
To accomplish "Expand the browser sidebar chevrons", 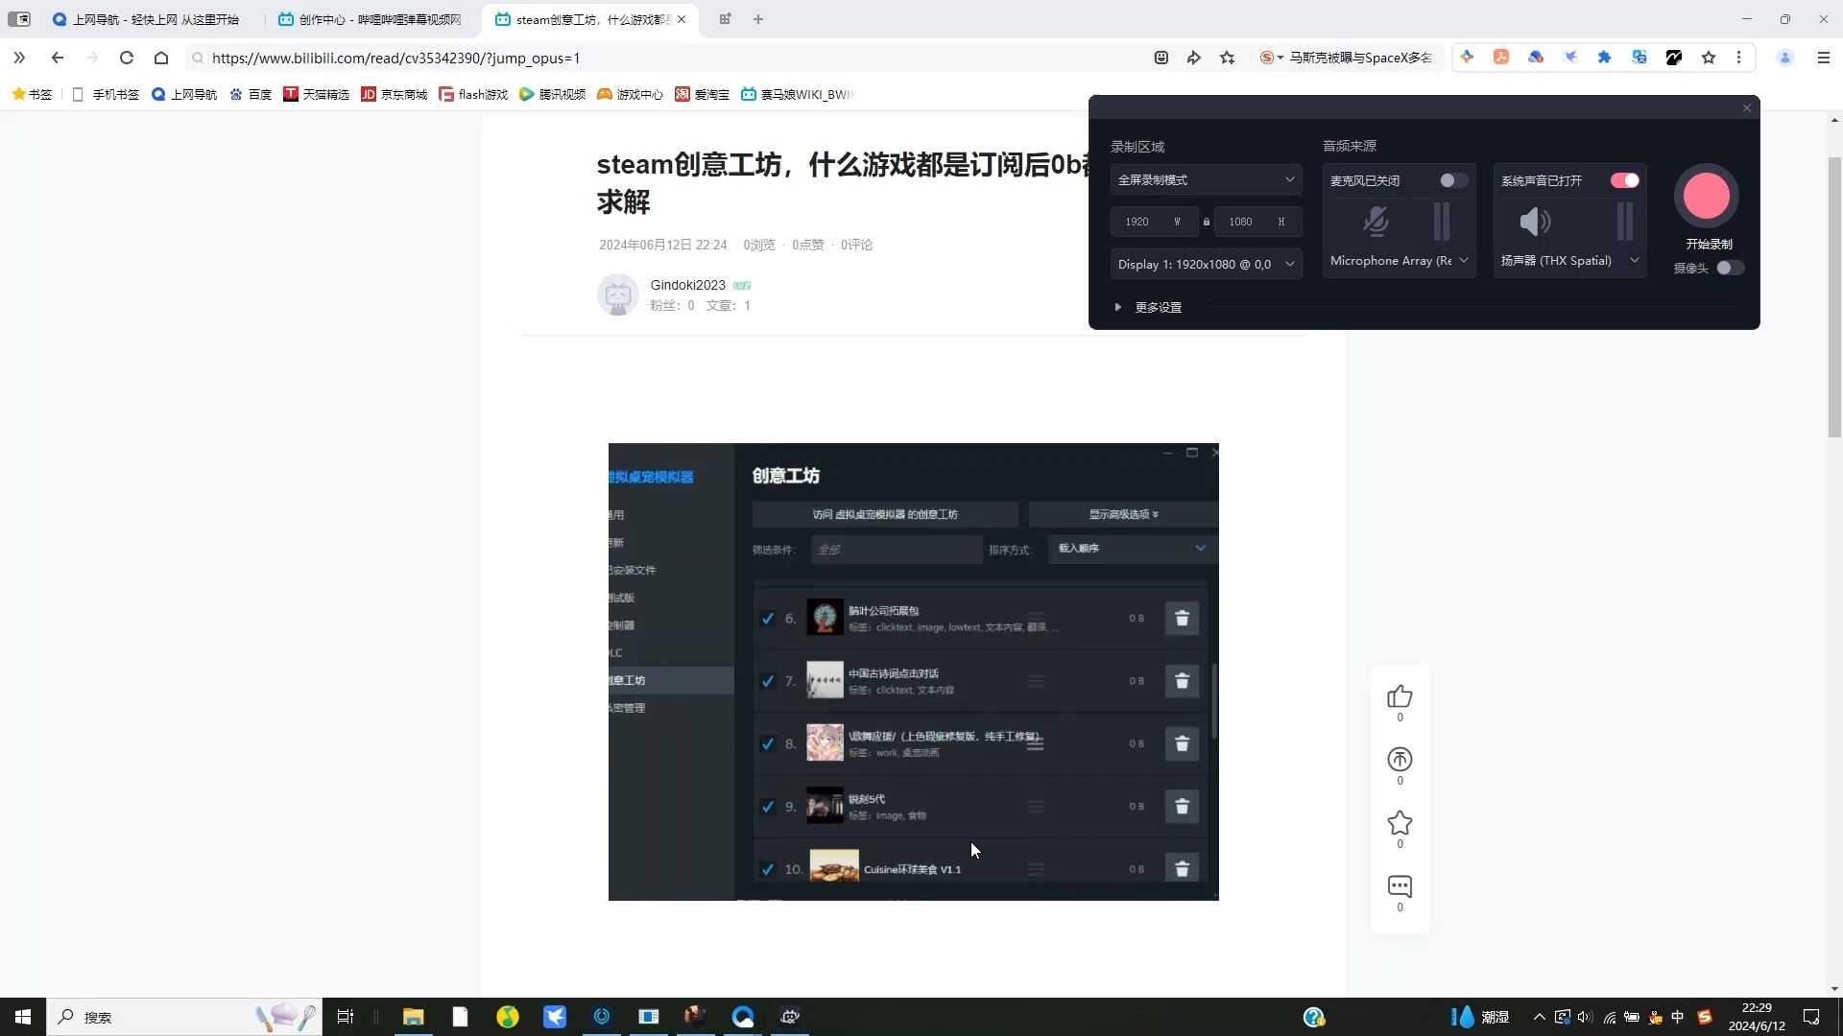I will click(19, 58).
